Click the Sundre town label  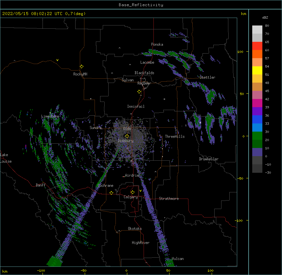pyautogui.click(x=96, y=128)
